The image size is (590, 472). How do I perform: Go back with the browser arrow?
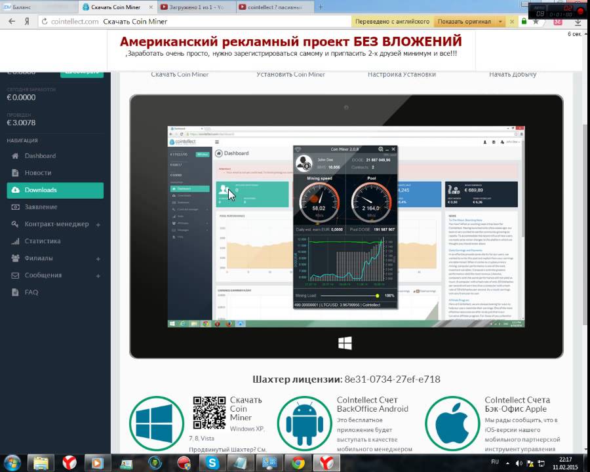[x=12, y=22]
